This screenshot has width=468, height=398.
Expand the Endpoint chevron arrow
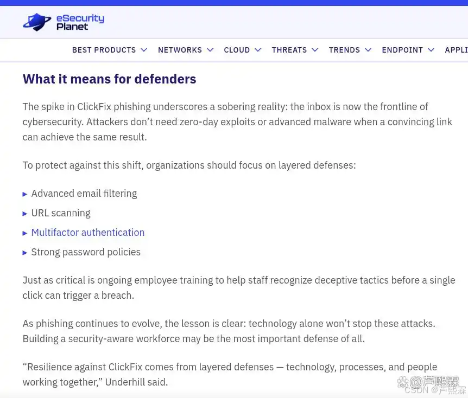431,50
